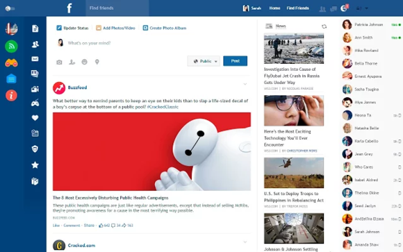
Task: Open the red info icon
Action: coord(11,95)
